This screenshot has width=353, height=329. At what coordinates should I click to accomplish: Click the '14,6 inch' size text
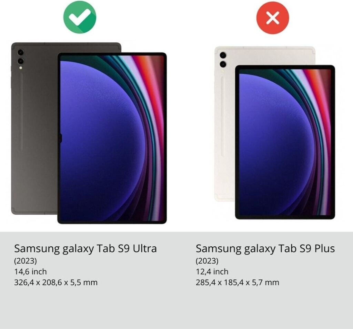point(30,271)
